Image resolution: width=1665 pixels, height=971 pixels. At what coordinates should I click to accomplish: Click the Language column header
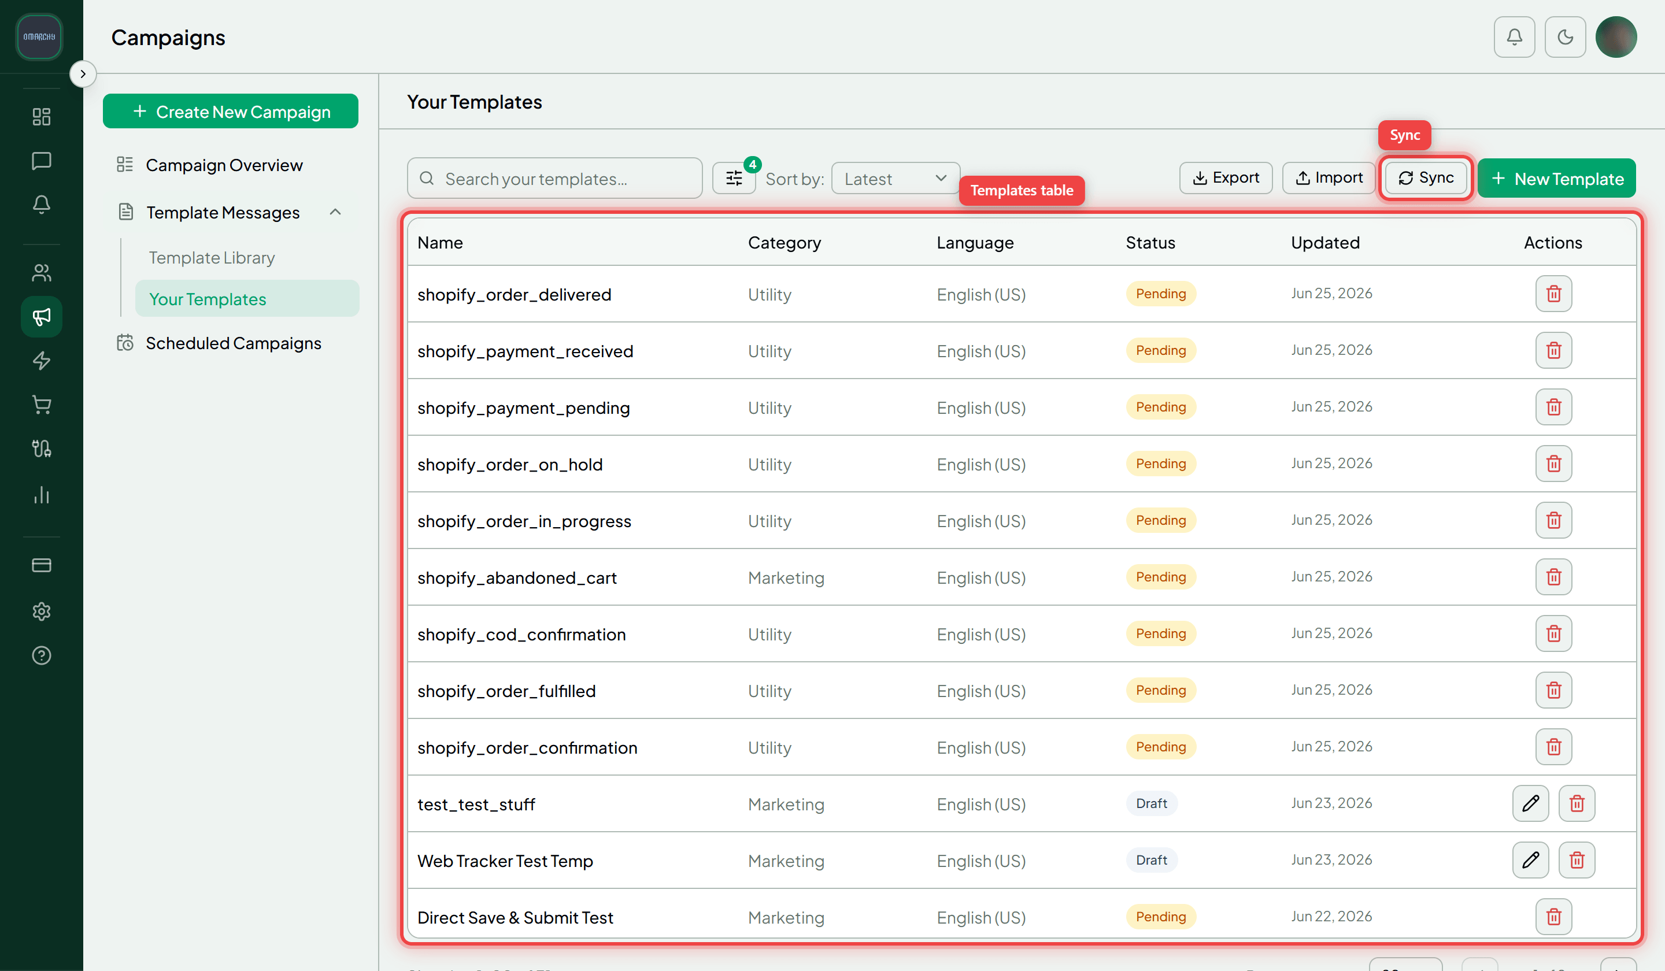pos(975,242)
